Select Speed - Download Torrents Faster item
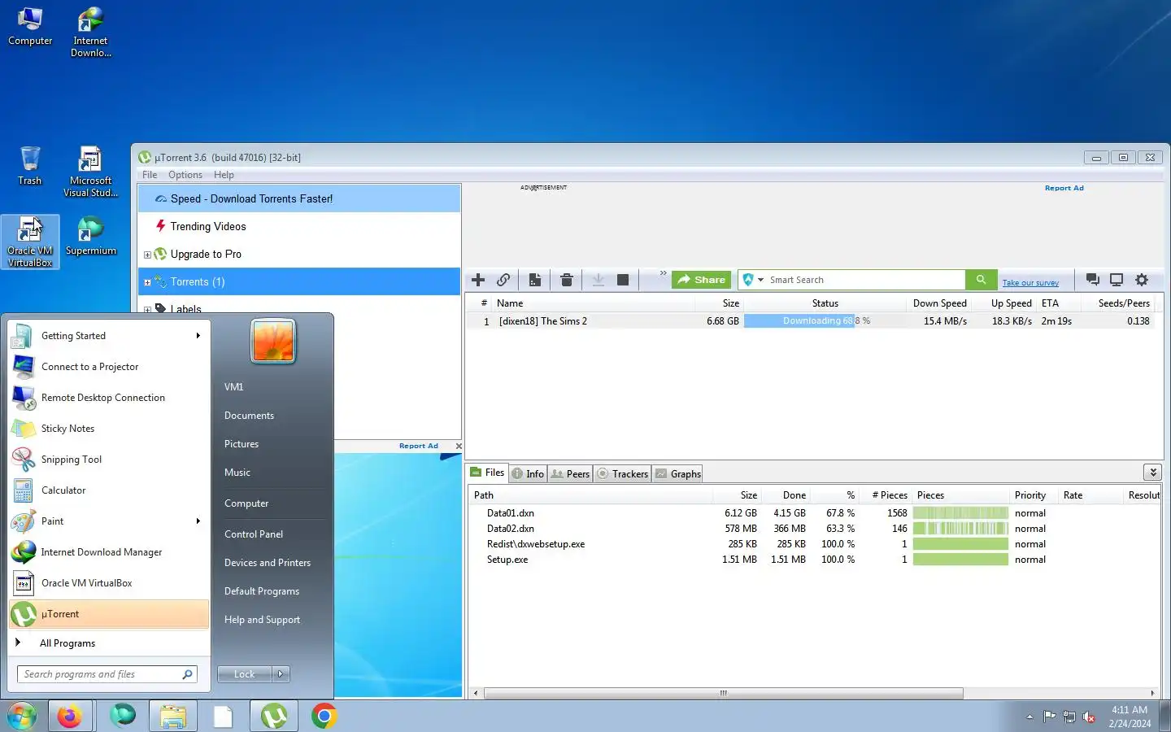Image resolution: width=1171 pixels, height=732 pixels. pyautogui.click(x=299, y=198)
